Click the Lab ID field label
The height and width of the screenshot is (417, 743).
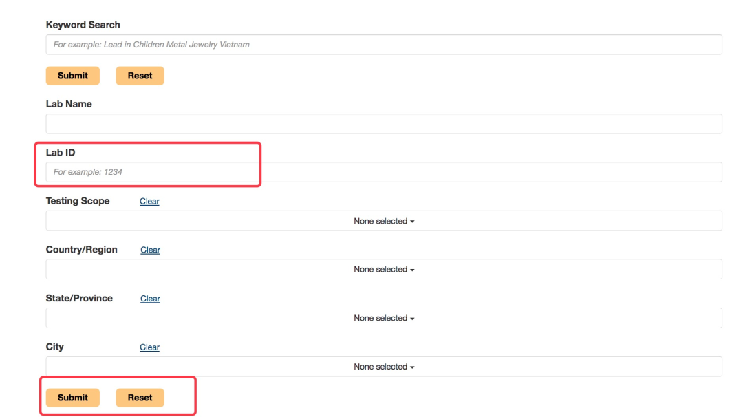[61, 153]
